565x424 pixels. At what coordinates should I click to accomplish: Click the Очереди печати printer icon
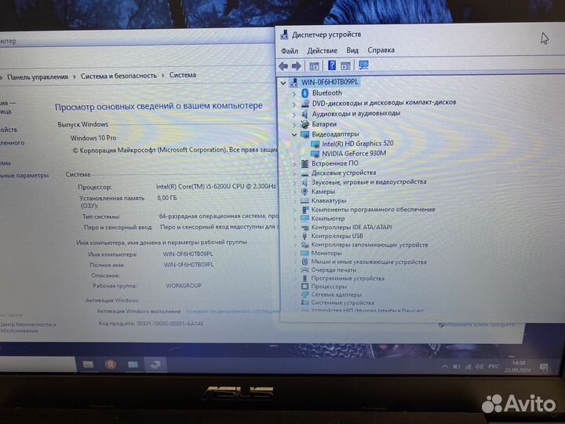[x=304, y=270]
